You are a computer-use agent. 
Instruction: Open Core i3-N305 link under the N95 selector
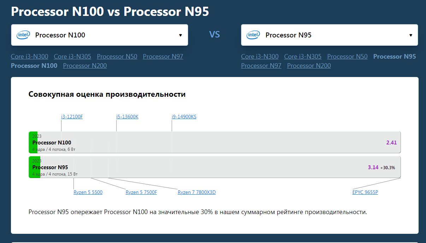(303, 57)
